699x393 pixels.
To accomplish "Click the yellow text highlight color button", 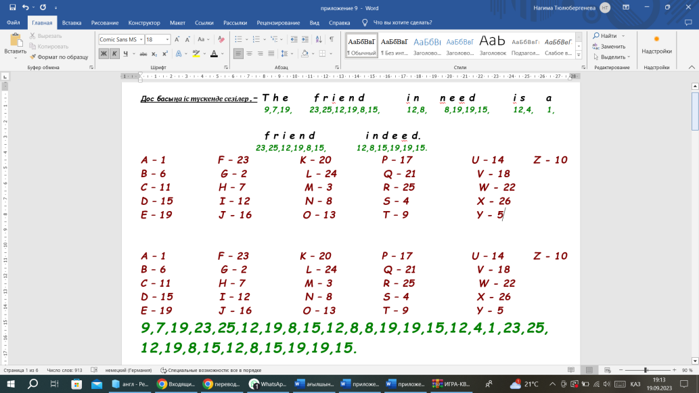I will [196, 53].
